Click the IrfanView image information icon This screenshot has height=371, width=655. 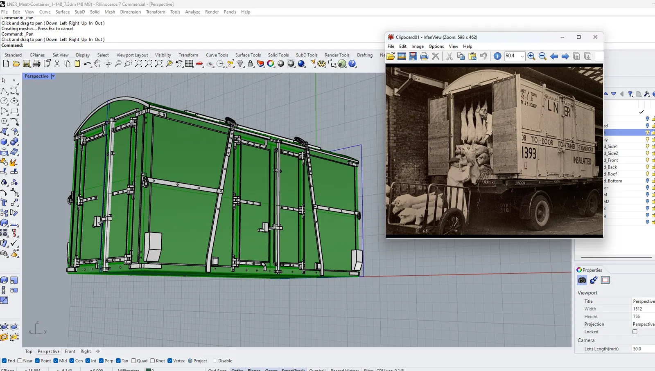coord(497,56)
